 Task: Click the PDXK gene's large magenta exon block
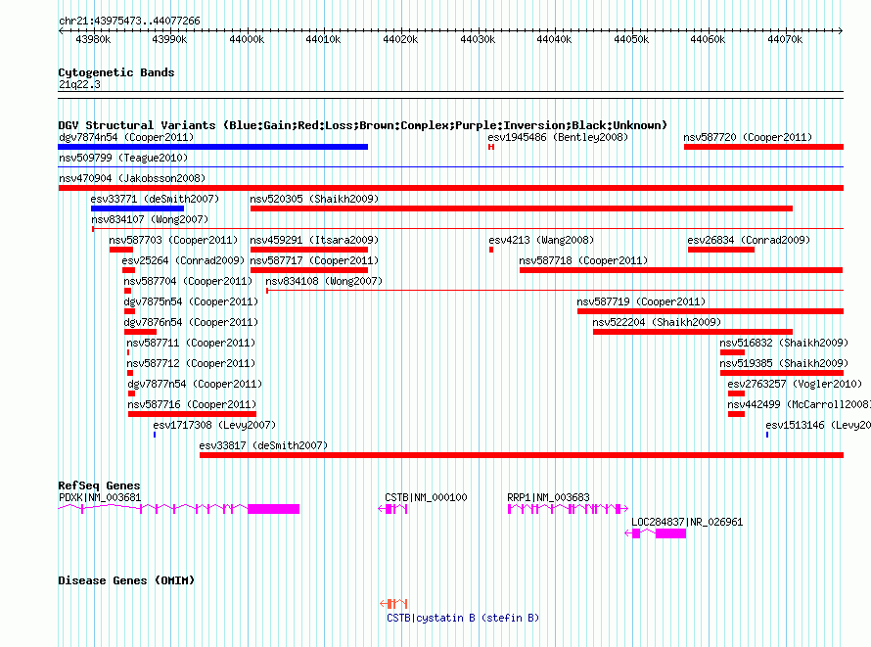(273, 509)
